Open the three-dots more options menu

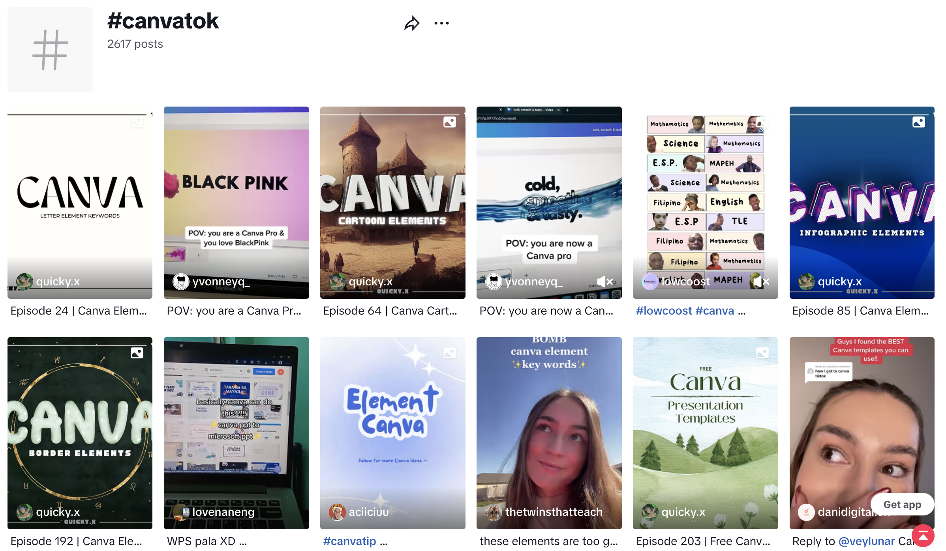[x=441, y=23]
